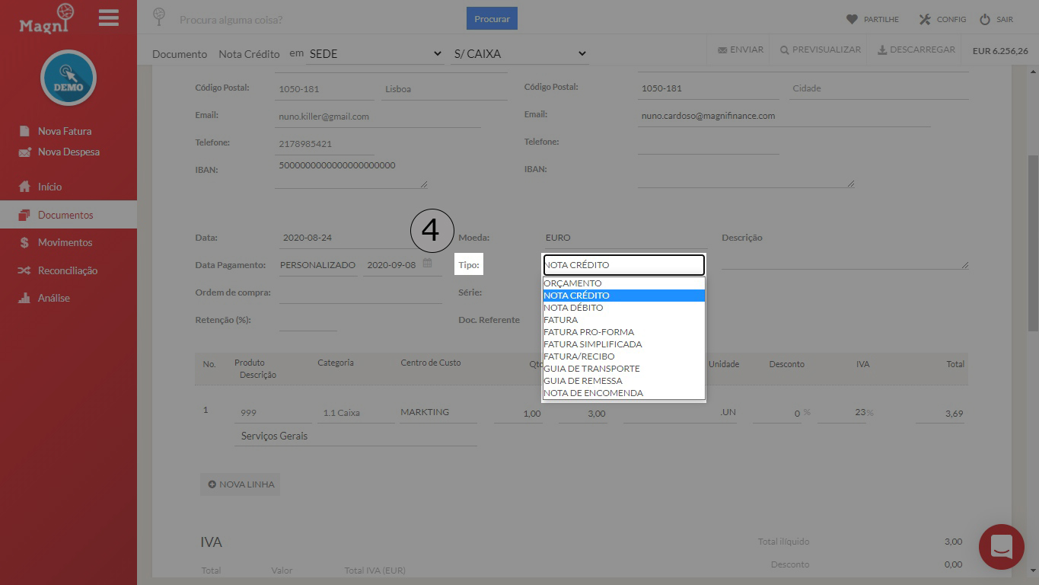Image resolution: width=1039 pixels, height=585 pixels.
Task: Click the home icon beside Início
Action: 26,187
